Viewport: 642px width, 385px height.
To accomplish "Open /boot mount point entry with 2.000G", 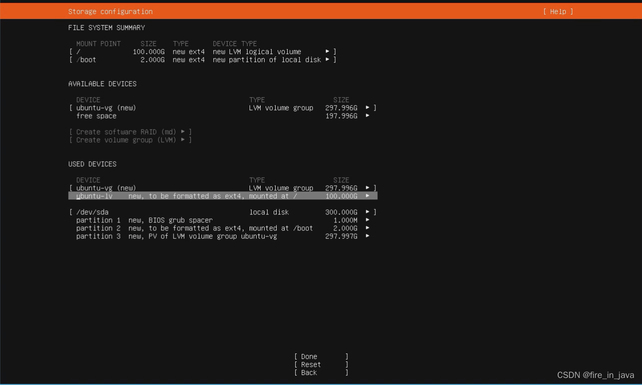I will point(203,60).
